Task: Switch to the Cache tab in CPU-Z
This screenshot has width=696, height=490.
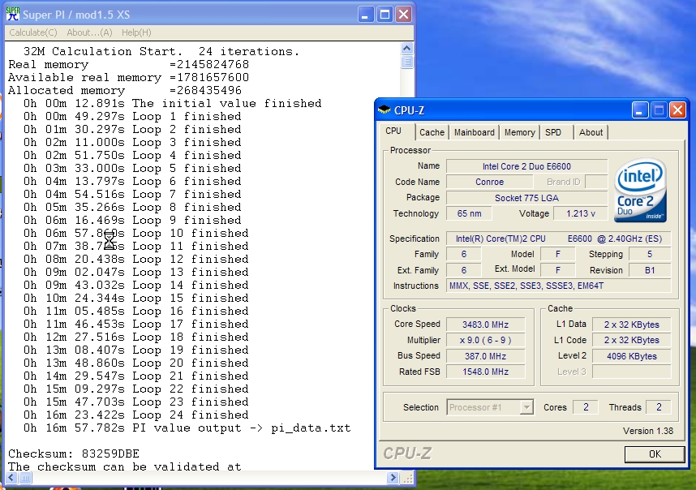Action: (432, 132)
